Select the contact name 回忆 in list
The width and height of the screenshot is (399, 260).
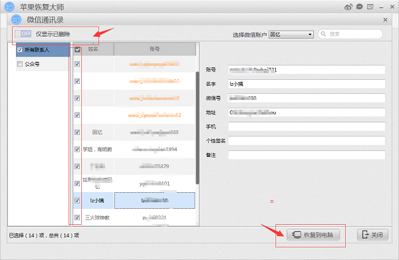97,132
